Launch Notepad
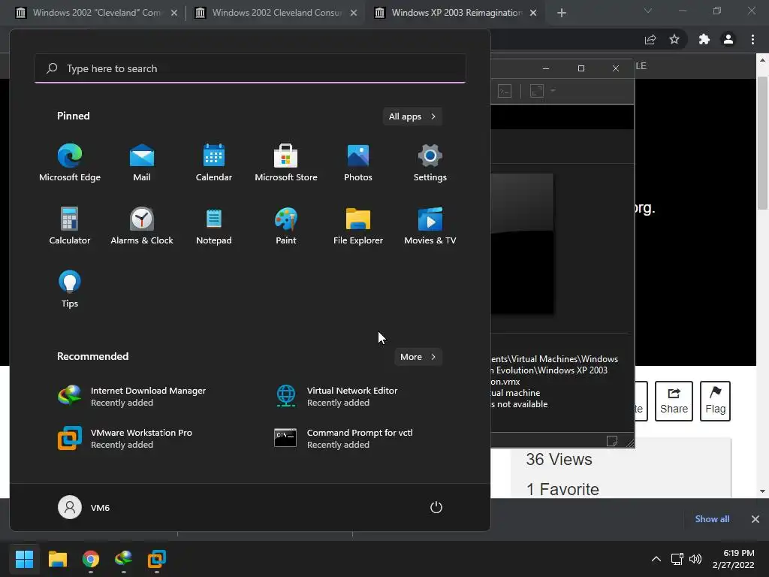 click(214, 225)
